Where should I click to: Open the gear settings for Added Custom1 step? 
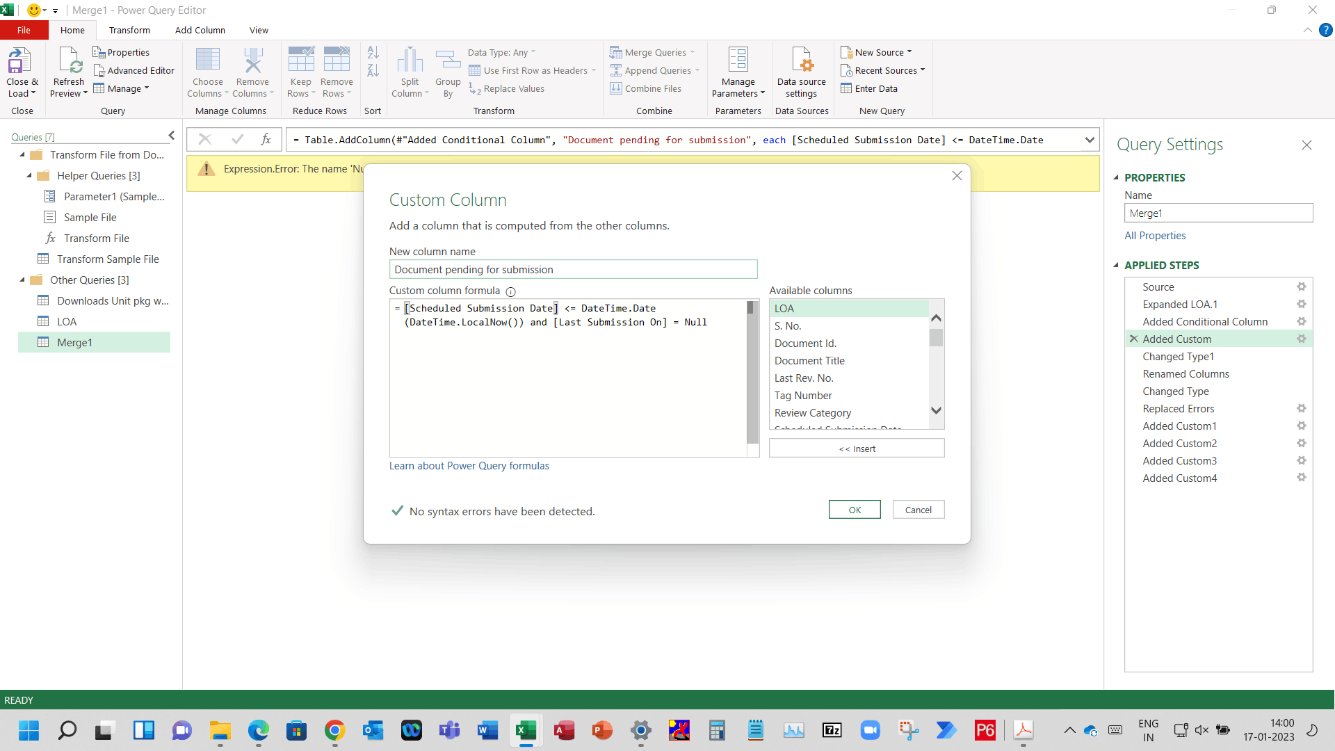coord(1301,426)
